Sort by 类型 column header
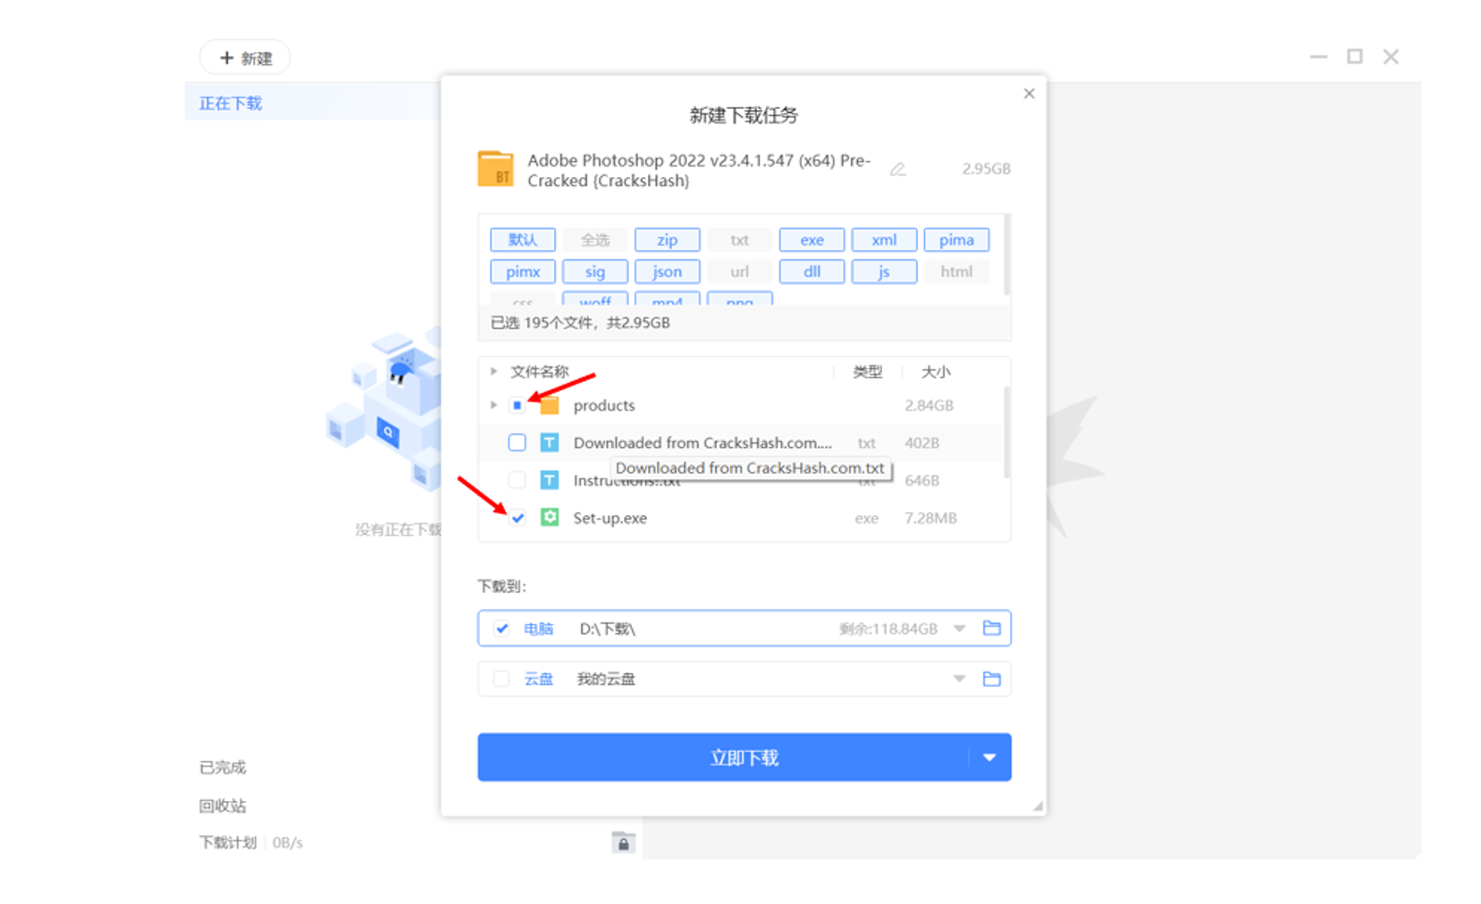Image resolution: width=1481 pixels, height=904 pixels. (x=867, y=372)
